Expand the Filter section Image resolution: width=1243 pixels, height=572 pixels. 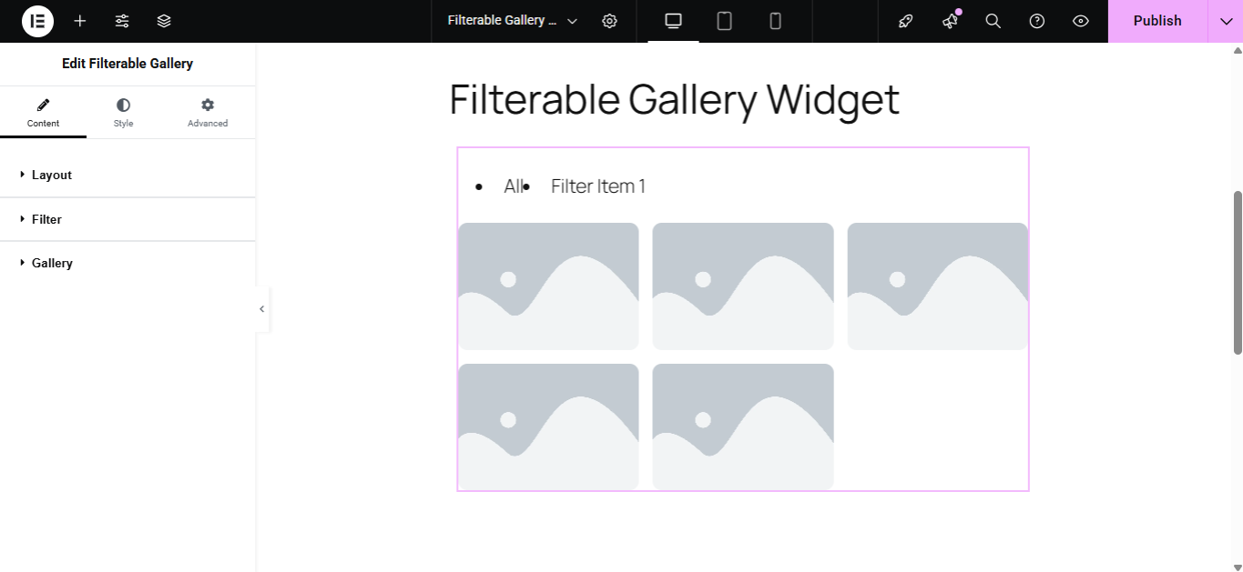(x=127, y=219)
